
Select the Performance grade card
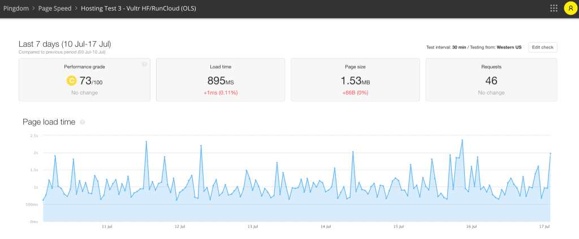point(85,79)
